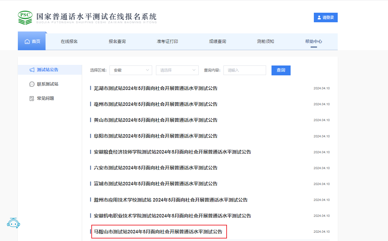This screenshot has width=388, height=241.
Task: Click the user icon in login button
Action: 319,17
